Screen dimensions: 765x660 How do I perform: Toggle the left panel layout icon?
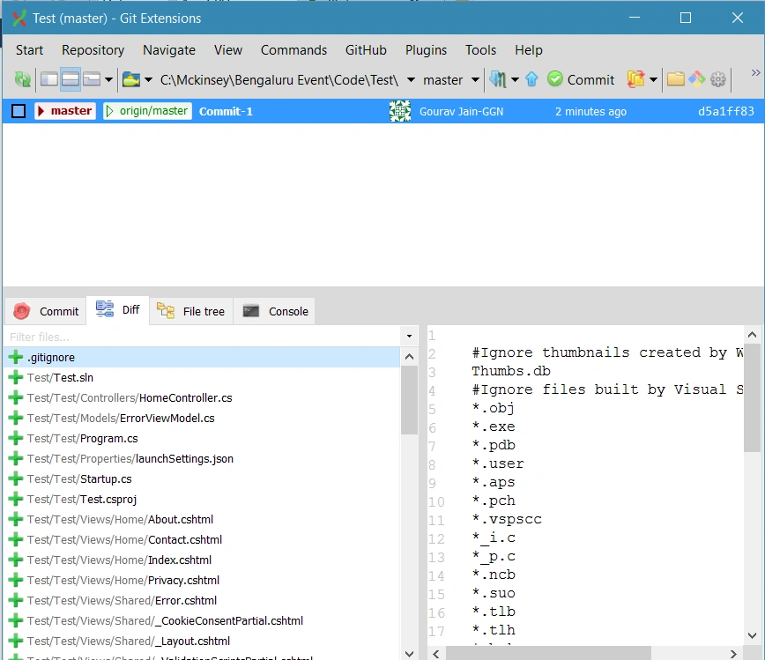[x=49, y=79]
